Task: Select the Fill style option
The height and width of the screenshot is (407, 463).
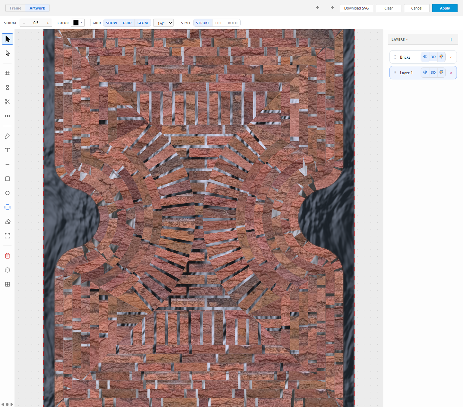Action: click(x=219, y=23)
